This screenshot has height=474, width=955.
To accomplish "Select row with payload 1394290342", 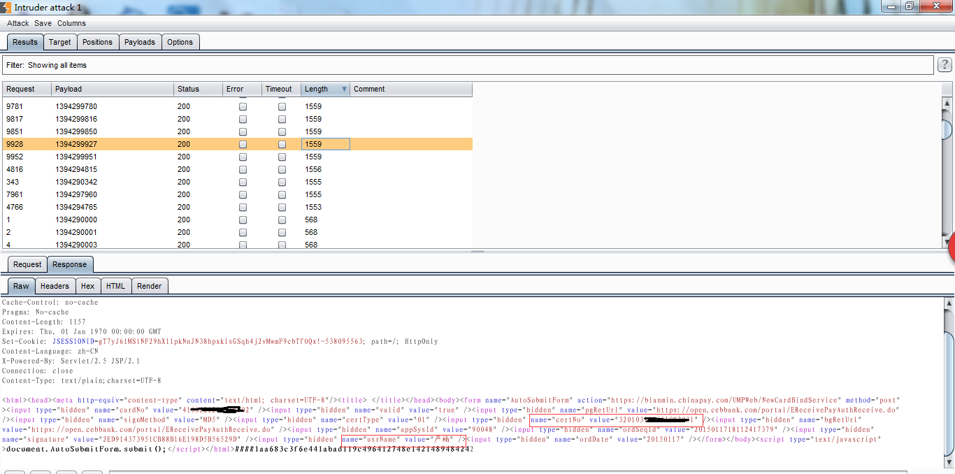I will pyautogui.click(x=238, y=182).
